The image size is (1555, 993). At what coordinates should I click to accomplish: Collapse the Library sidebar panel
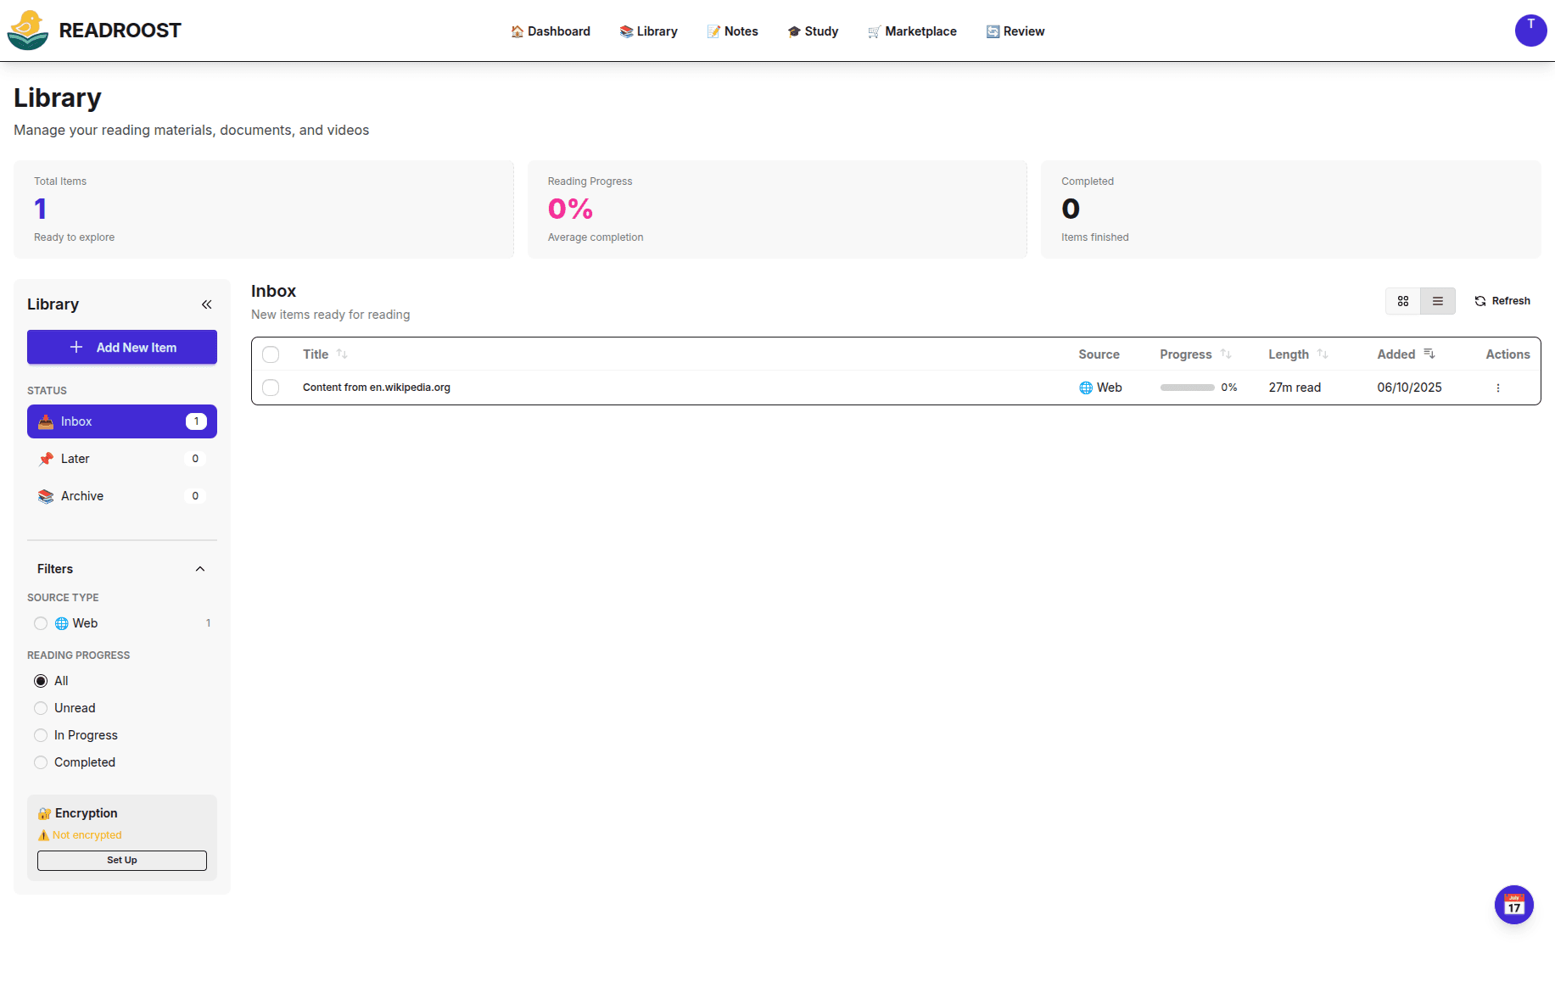point(206,304)
